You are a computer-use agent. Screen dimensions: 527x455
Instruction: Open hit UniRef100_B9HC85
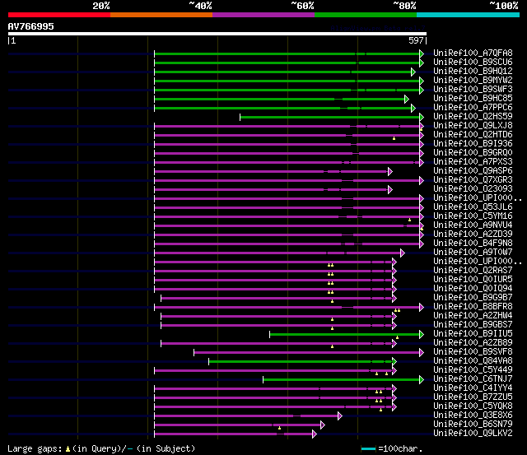click(x=473, y=99)
